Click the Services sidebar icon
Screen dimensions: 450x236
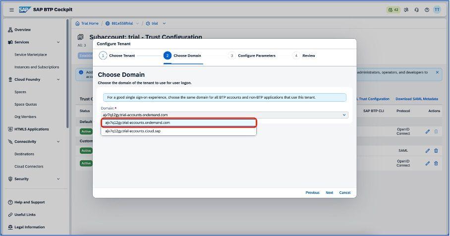tap(10, 42)
